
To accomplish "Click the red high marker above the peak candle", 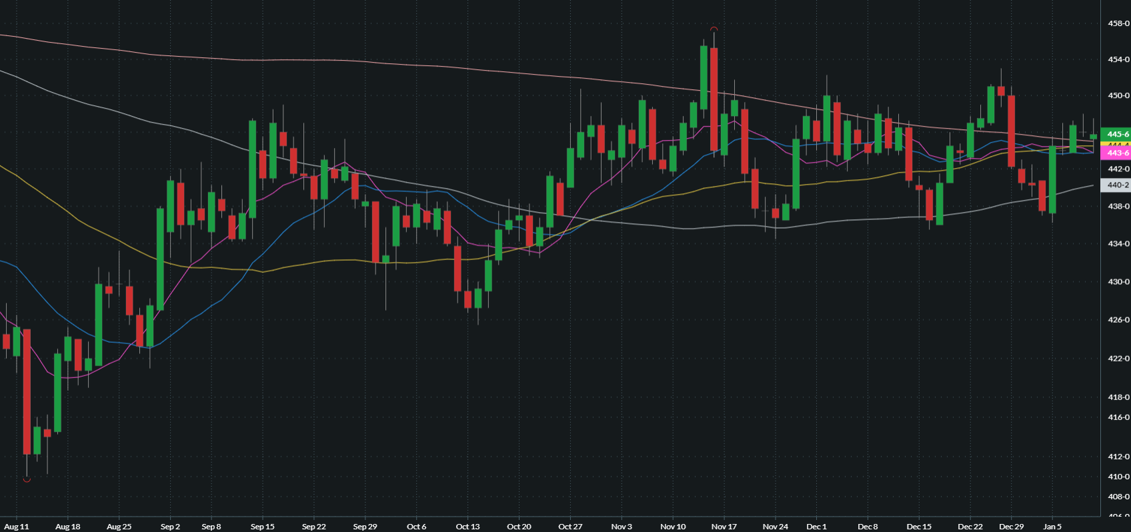I will [x=714, y=29].
